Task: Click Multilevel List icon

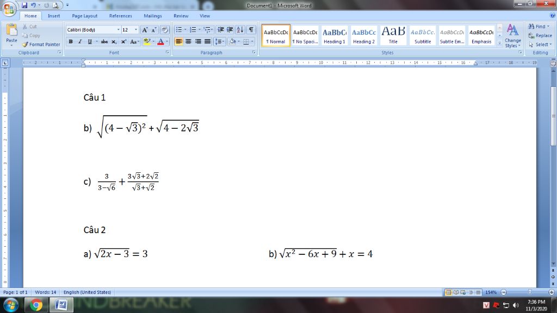Action: [207, 30]
